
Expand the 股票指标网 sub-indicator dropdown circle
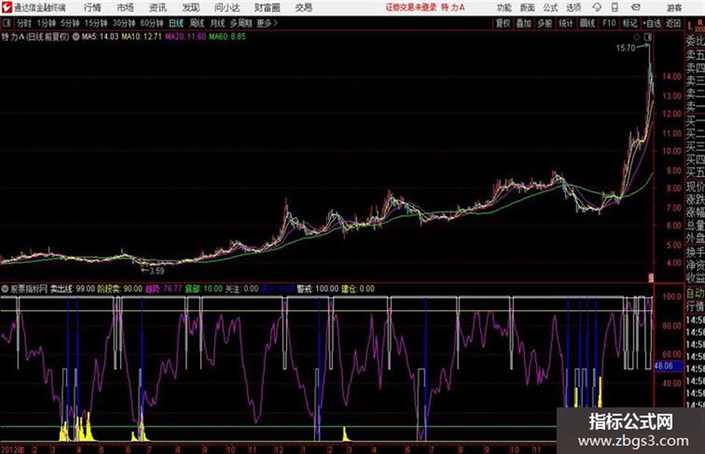coord(5,289)
